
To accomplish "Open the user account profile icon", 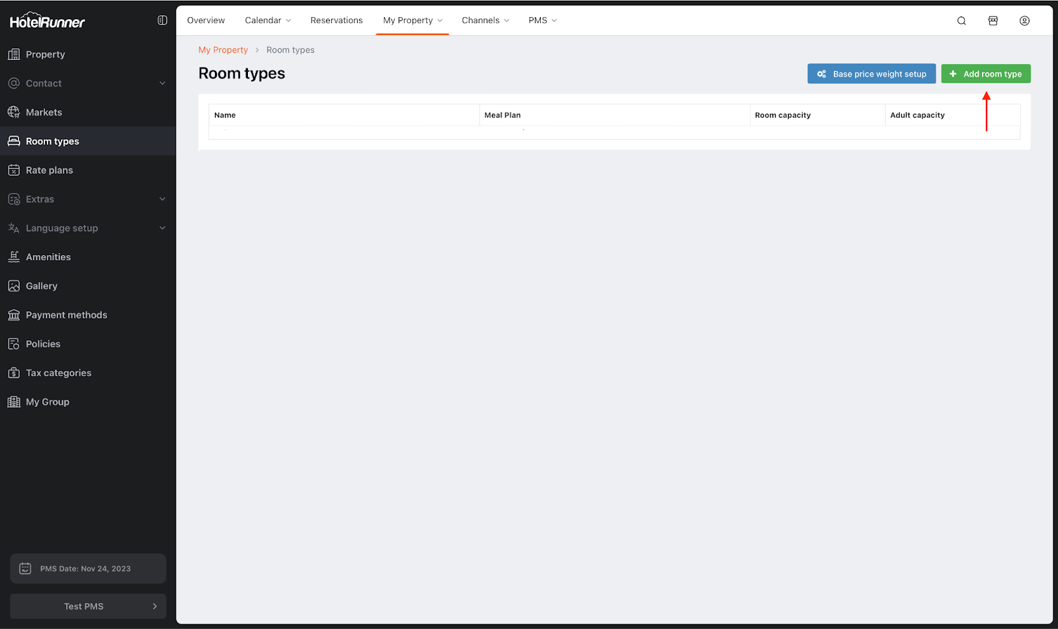I will pos(1024,20).
